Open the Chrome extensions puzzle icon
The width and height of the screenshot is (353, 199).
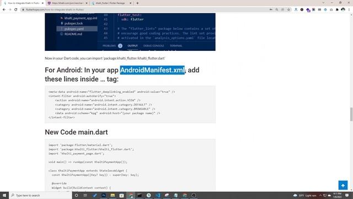tap(337, 10)
